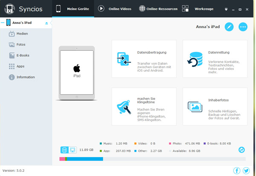Select Anna's iPad in the sidebar

(x=26, y=23)
